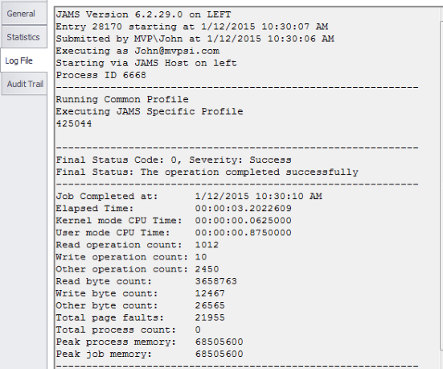Open the Statistics tab
The image size is (443, 369).
click(x=24, y=37)
